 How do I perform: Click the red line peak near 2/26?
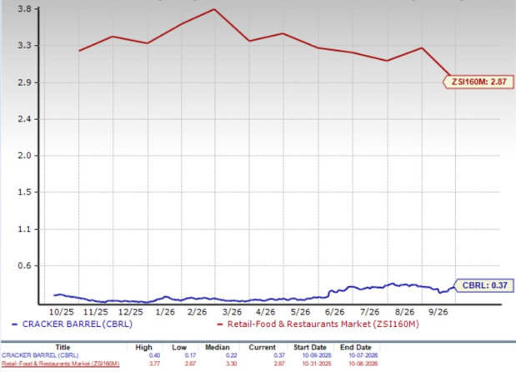214,9
